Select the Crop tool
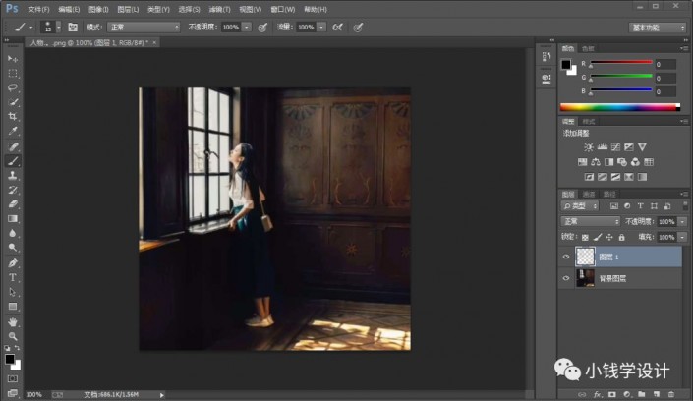Screen dimensions: 693x401 tap(13, 116)
